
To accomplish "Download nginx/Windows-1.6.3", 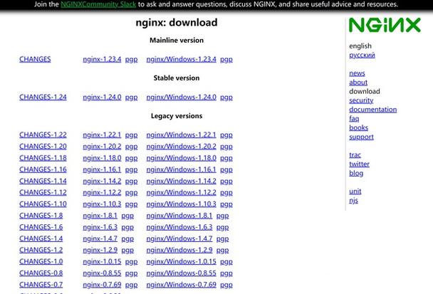I will (179, 227).
